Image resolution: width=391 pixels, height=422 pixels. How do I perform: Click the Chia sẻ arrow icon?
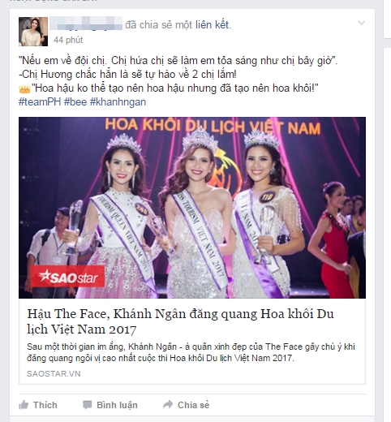tap(168, 404)
